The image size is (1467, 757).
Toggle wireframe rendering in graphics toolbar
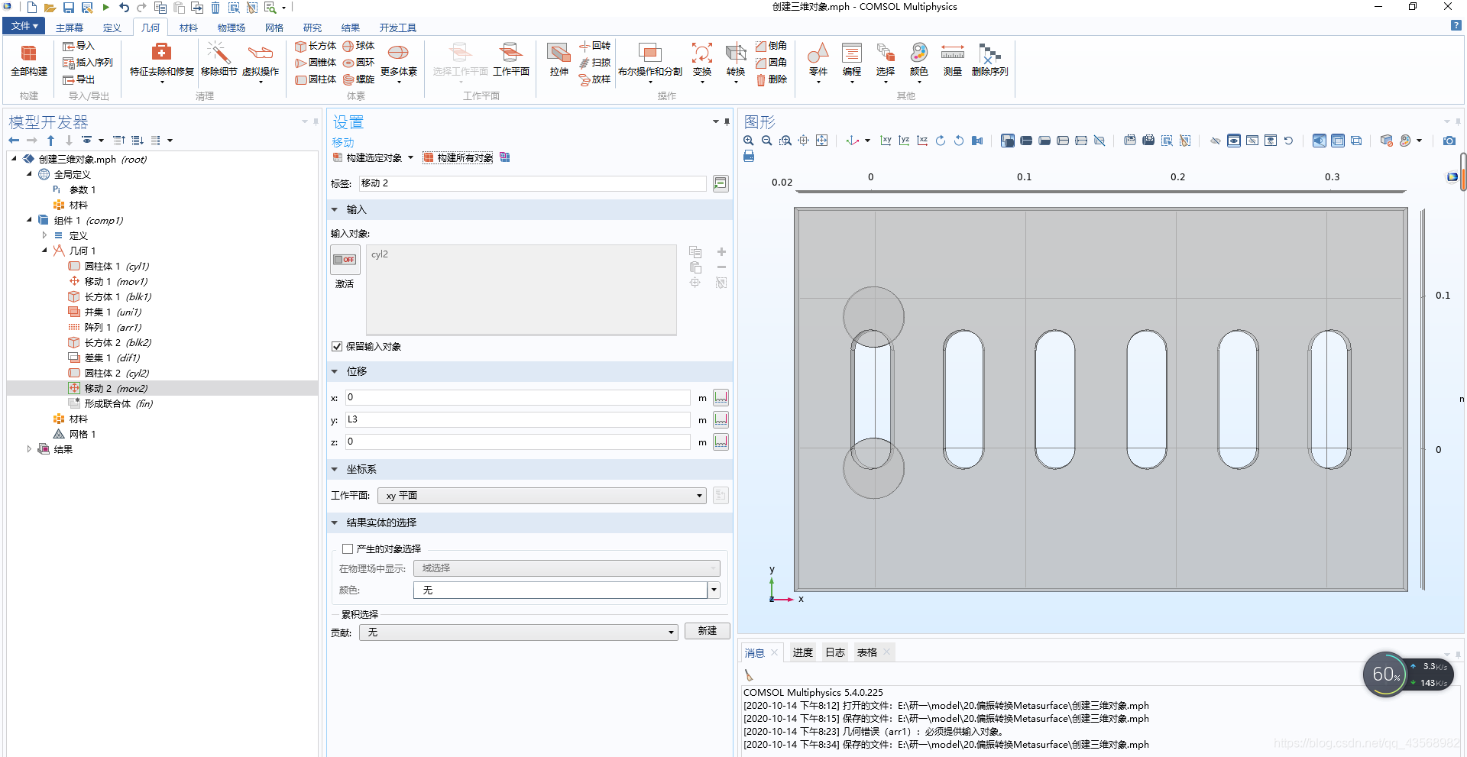[1355, 141]
